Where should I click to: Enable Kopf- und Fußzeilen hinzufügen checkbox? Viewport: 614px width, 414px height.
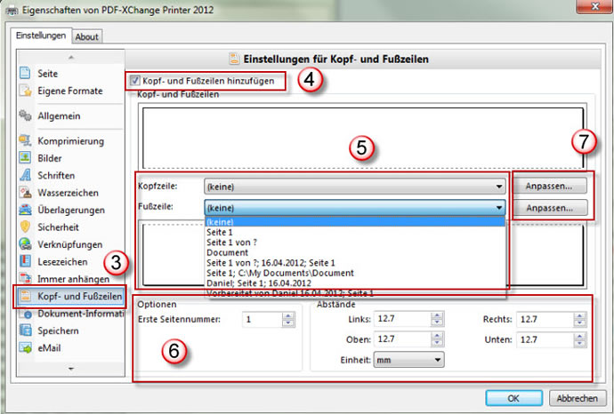pyautogui.click(x=134, y=81)
